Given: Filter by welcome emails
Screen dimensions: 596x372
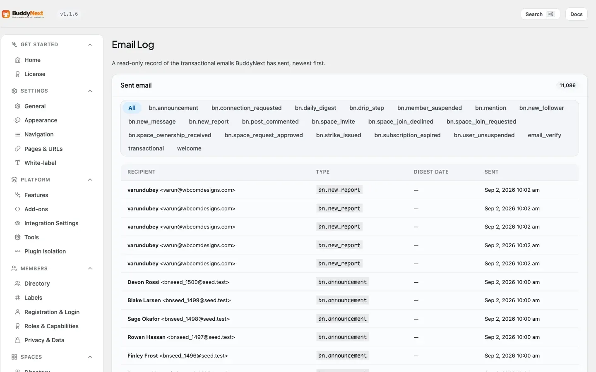Looking at the screenshot, I should point(189,148).
